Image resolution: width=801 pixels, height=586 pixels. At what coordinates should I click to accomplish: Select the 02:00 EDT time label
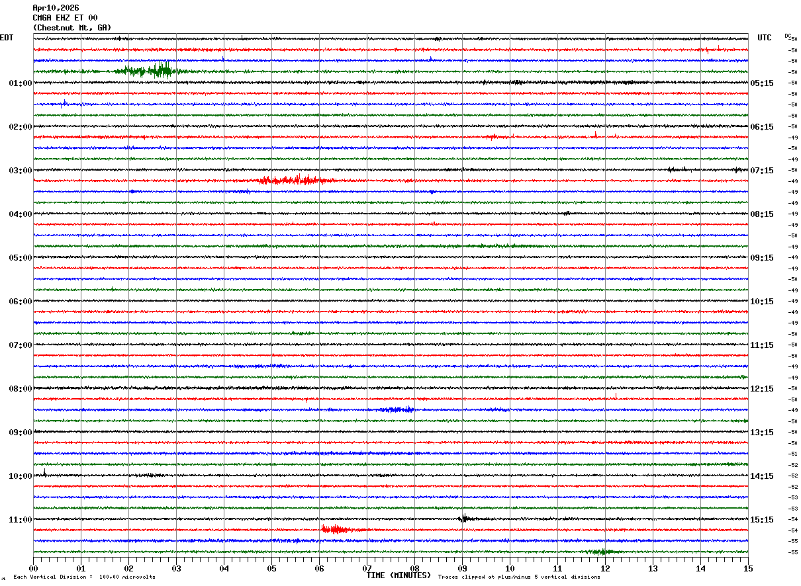point(20,127)
